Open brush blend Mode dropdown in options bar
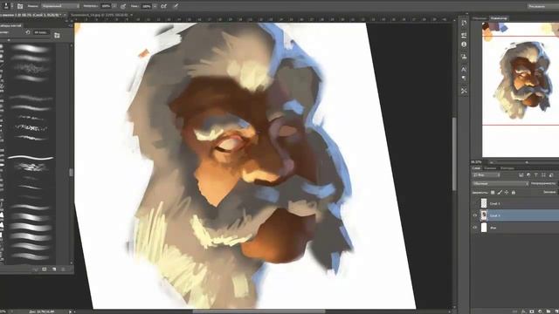Image resolution: width=559 pixels, height=314 pixels. pos(60,6)
